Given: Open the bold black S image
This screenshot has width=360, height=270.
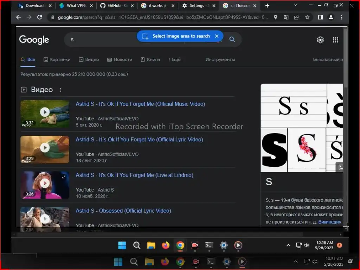Looking at the screenshot, I should coord(274,150).
